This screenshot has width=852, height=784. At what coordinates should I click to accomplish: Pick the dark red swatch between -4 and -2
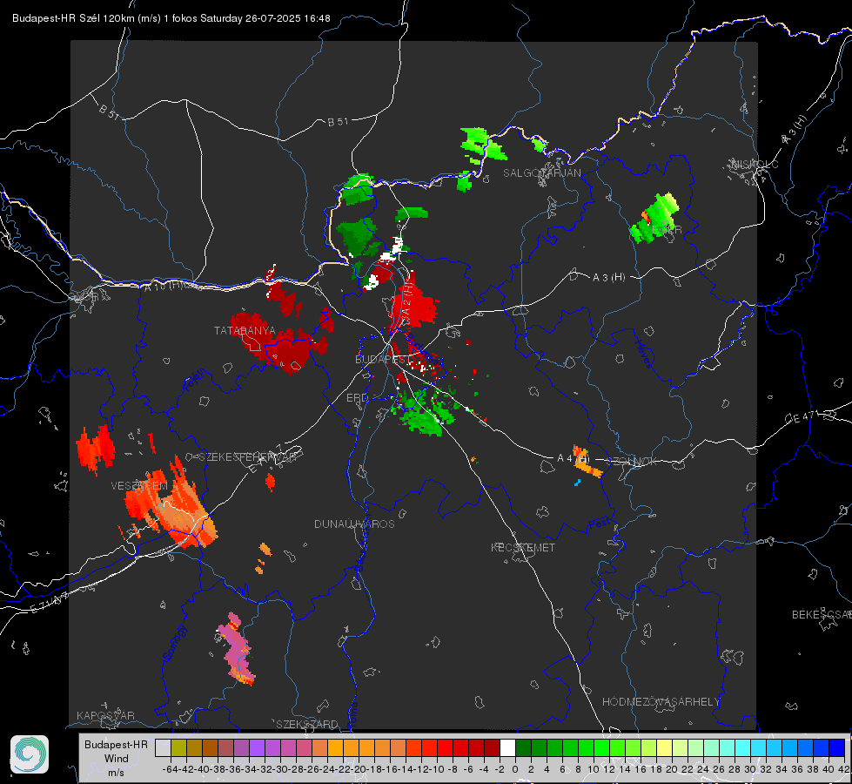pos(492,747)
